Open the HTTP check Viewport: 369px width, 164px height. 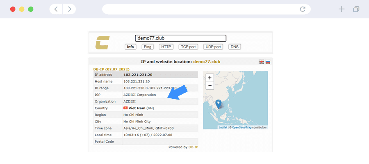coord(166,47)
